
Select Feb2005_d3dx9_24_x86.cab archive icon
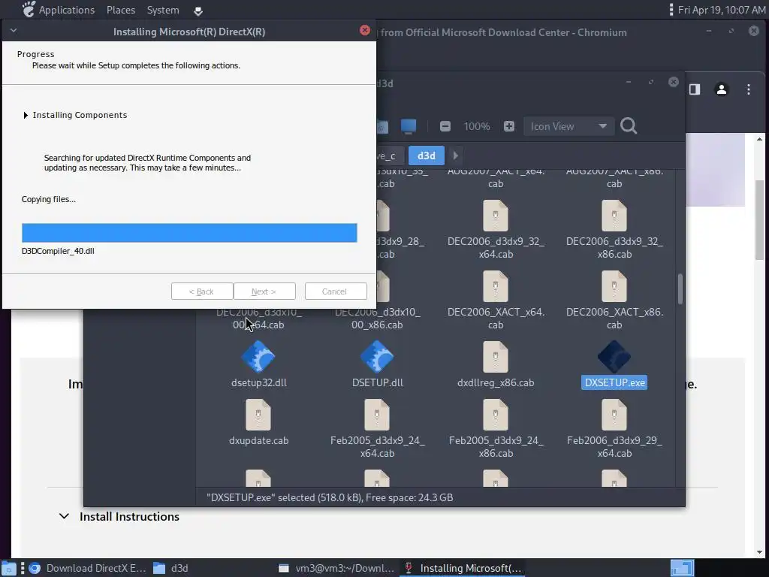pyautogui.click(x=496, y=415)
